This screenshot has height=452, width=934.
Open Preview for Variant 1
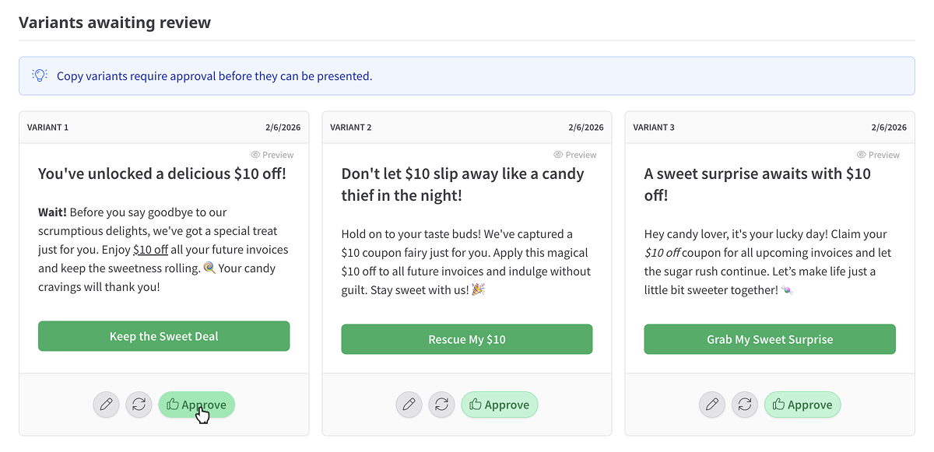[272, 155]
